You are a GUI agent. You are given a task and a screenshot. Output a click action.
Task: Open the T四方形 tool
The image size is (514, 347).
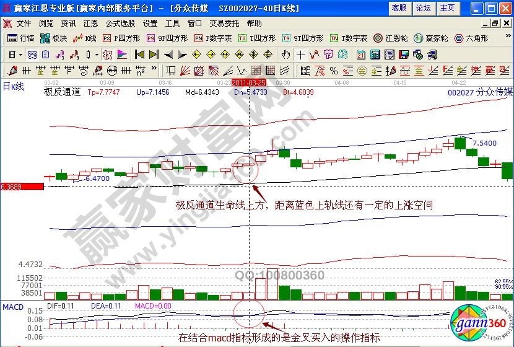(x=257, y=38)
